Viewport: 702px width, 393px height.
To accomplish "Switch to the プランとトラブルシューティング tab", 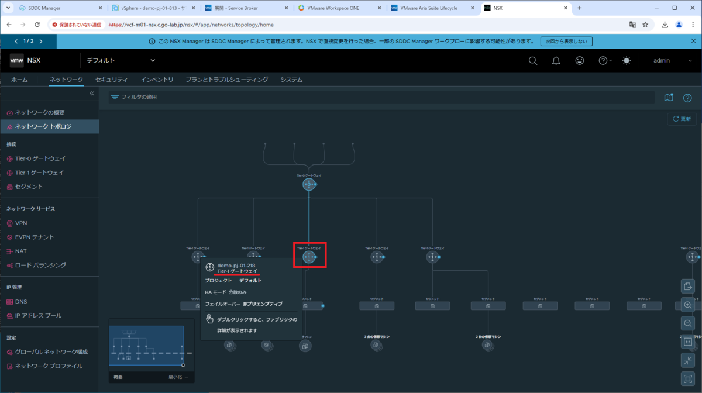I will [227, 80].
